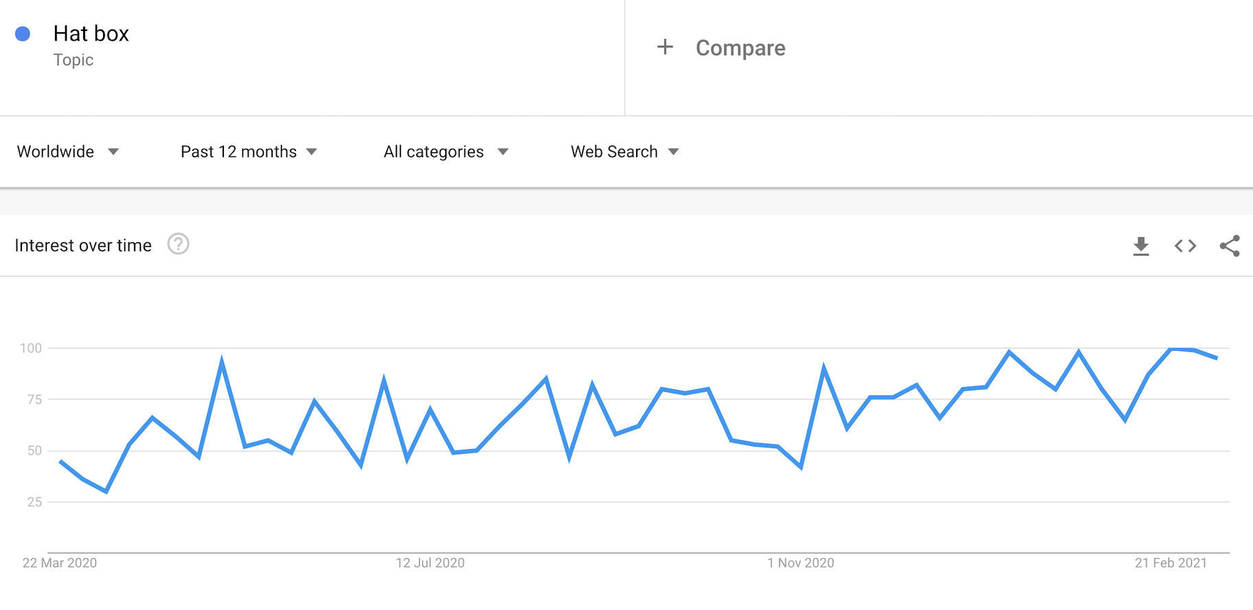Open the Past 12 months dropdown
This screenshot has height=610, width=1253.
(249, 152)
